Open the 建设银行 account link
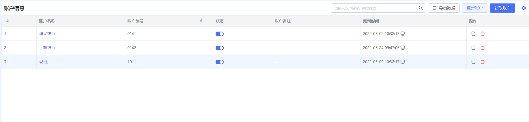The height and width of the screenshot is (122, 529). tap(47, 34)
